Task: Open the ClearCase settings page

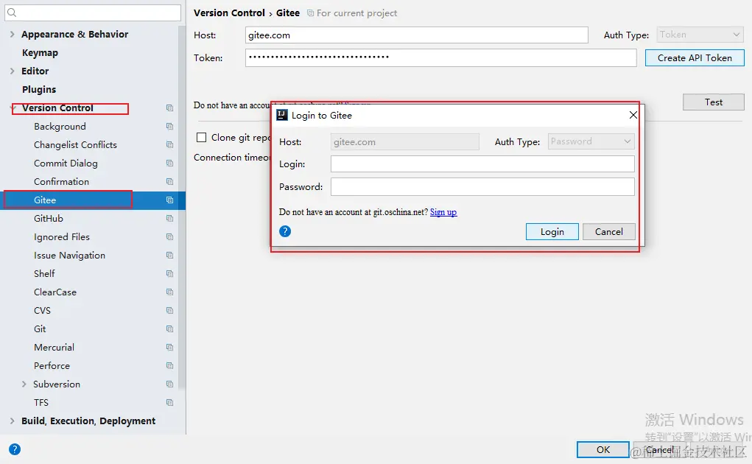Action: pos(55,292)
